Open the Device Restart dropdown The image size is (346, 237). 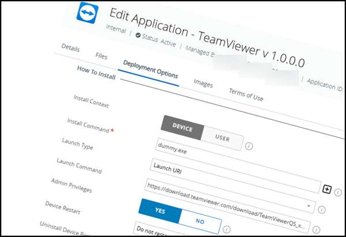161,230
